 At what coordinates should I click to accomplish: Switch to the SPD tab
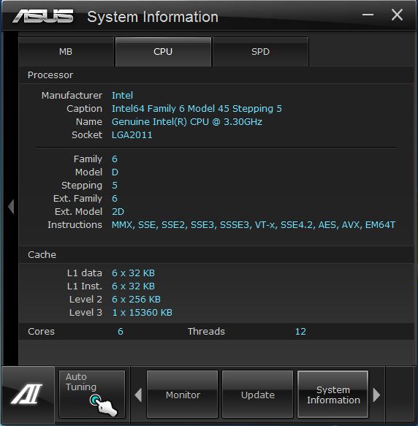tap(260, 52)
